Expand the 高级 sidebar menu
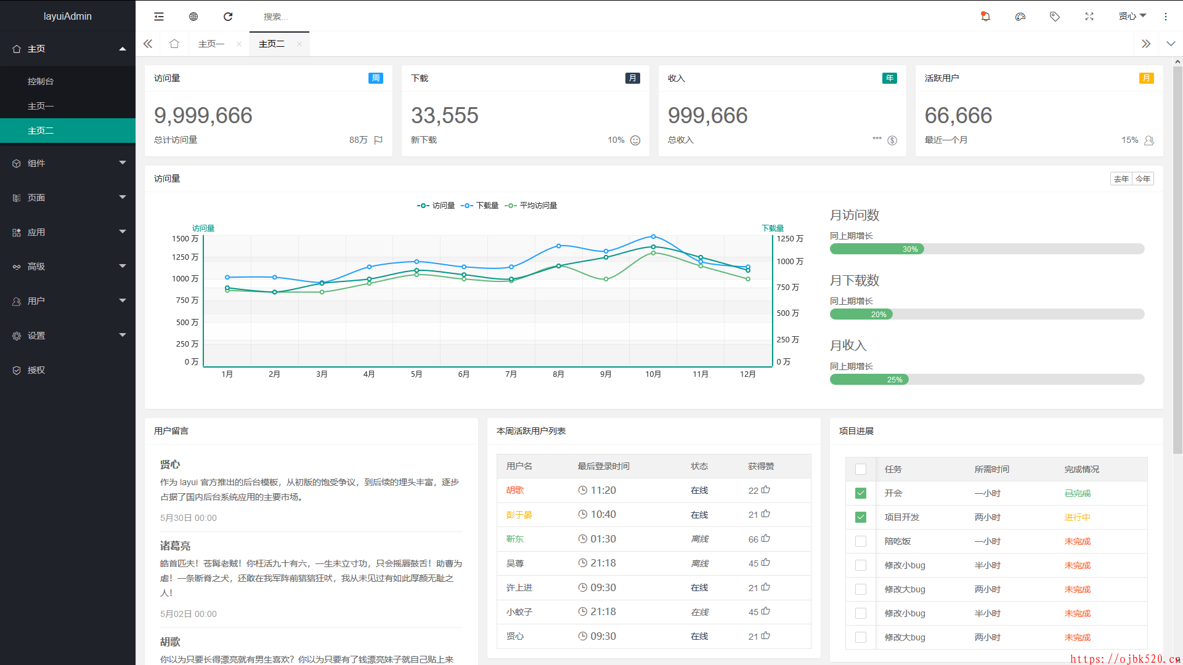The image size is (1183, 665). (68, 267)
